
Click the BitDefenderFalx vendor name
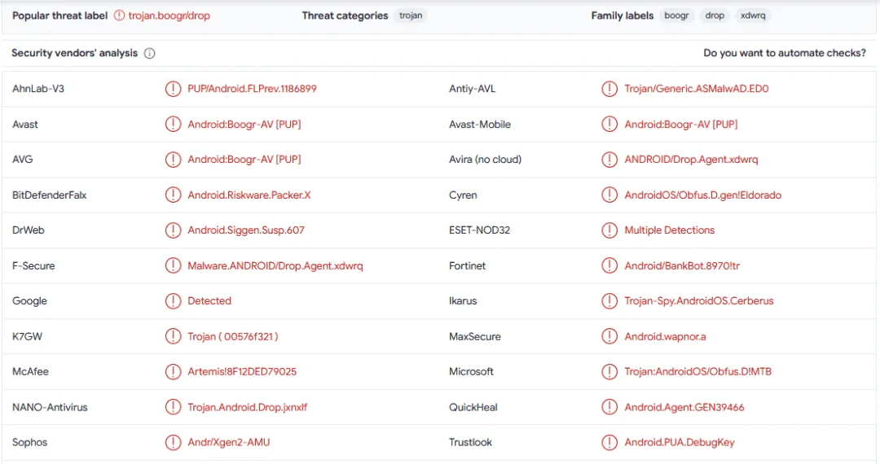tap(50, 195)
